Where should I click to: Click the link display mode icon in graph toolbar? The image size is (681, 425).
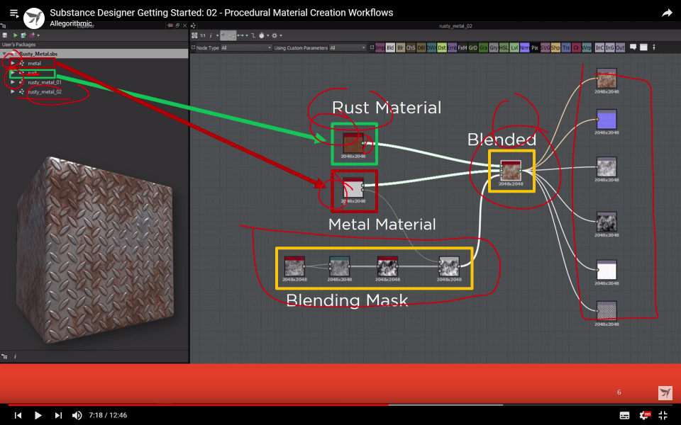pos(240,35)
